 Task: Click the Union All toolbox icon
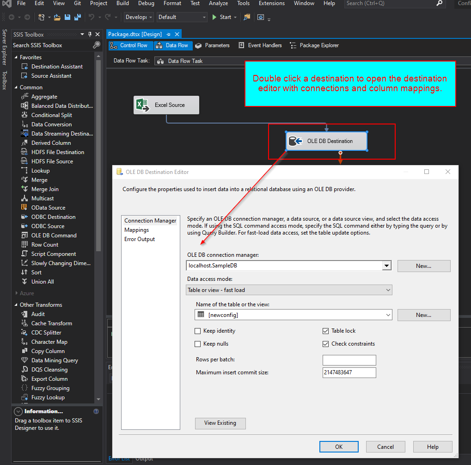pos(24,281)
